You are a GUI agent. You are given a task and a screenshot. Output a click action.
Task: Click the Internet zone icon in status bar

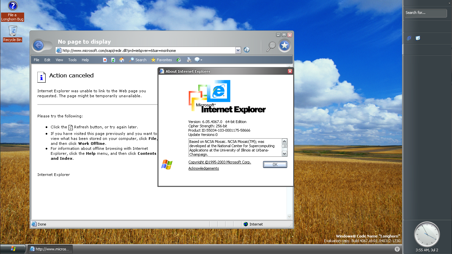click(246, 224)
